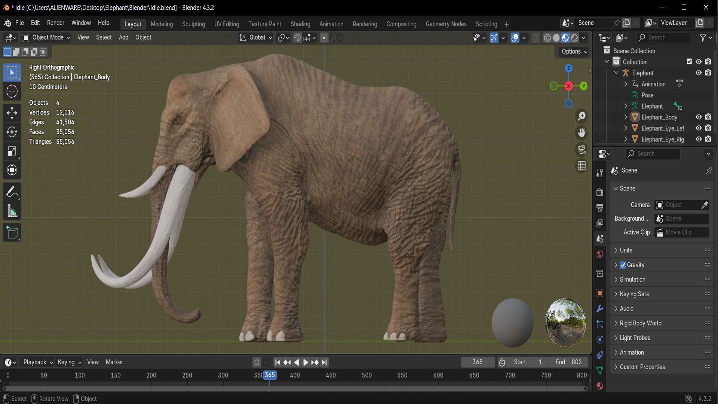This screenshot has height=404, width=718.
Task: Toggle show gizmo button
Action: point(494,38)
